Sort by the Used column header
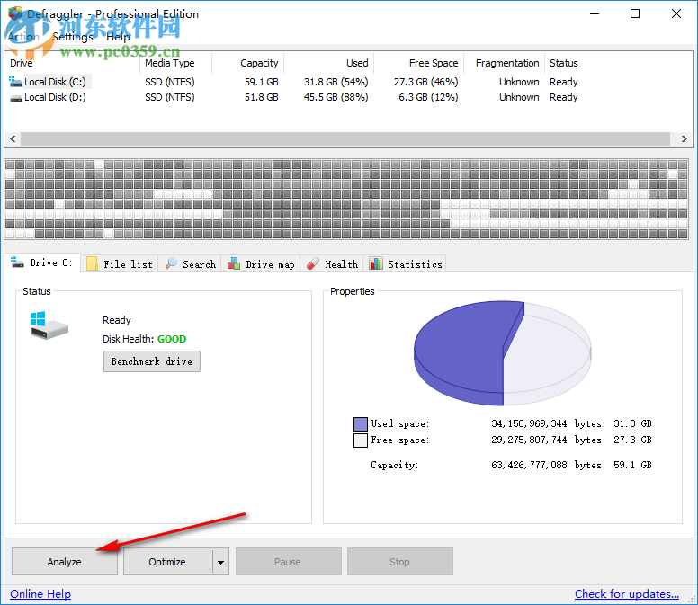The width and height of the screenshot is (698, 605). pyautogui.click(x=328, y=63)
